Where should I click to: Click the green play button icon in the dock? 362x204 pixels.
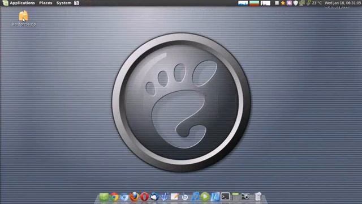click(x=205, y=197)
